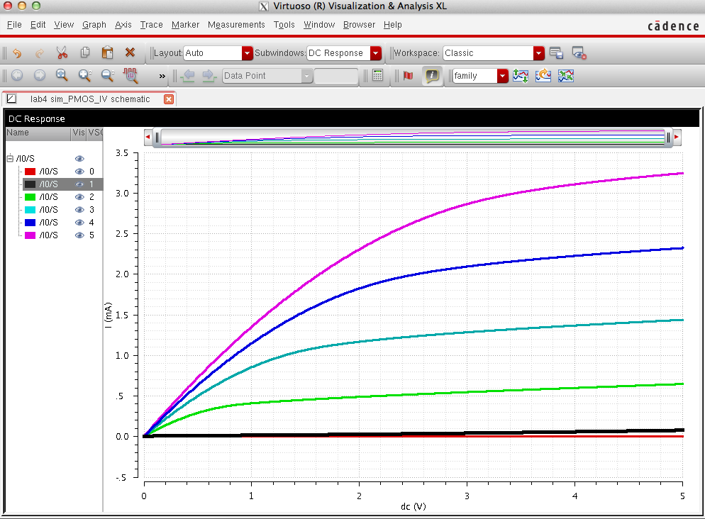Open the Tools menu
Image resolution: width=705 pixels, height=519 pixels.
point(284,25)
